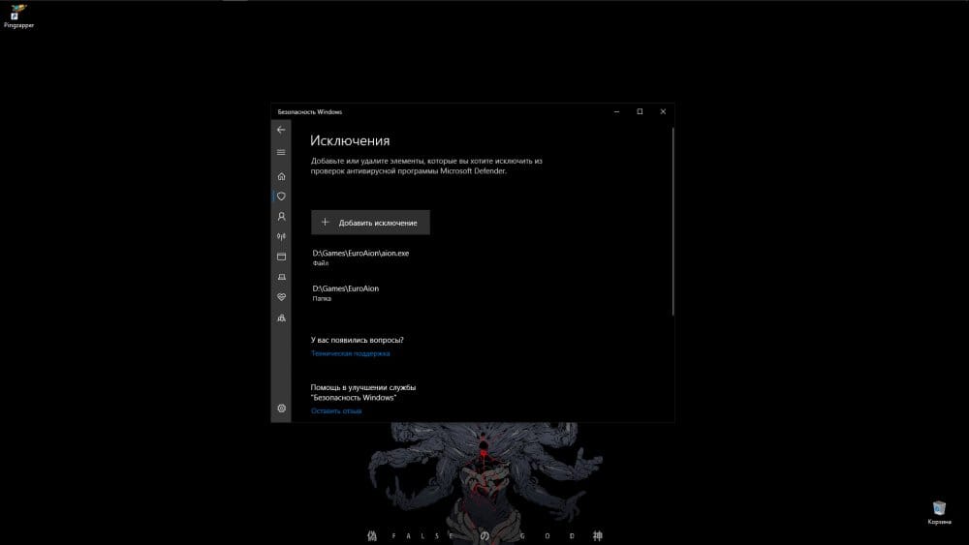This screenshot has height=545, width=969.
Task: Expand the D:\Games\EuroAion folder exclusion
Action: point(346,293)
